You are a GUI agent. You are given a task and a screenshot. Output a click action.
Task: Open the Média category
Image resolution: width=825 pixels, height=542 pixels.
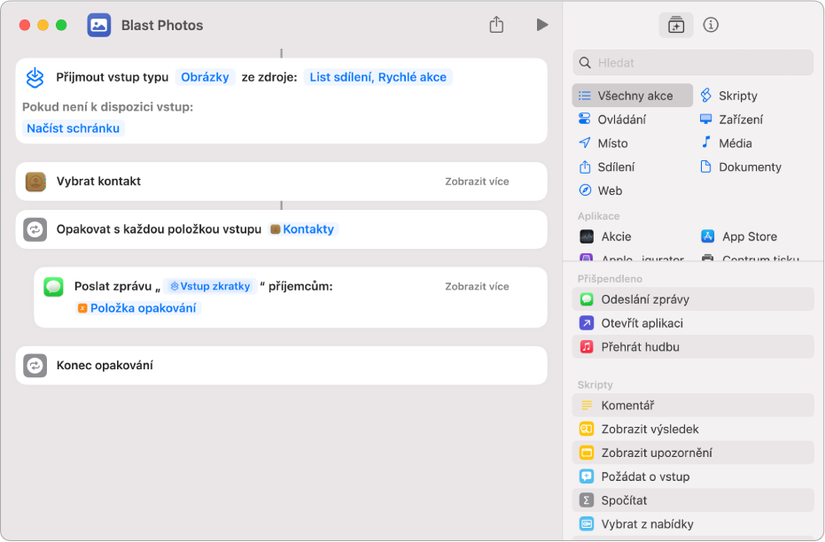[735, 143]
